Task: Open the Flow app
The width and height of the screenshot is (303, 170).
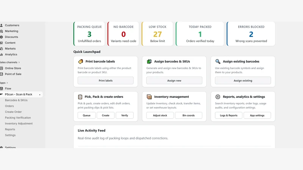Action: (8, 88)
